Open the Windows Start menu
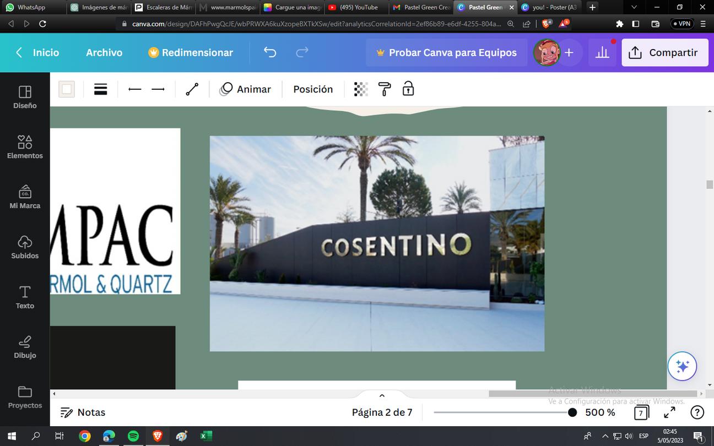714x446 pixels. 12,436
